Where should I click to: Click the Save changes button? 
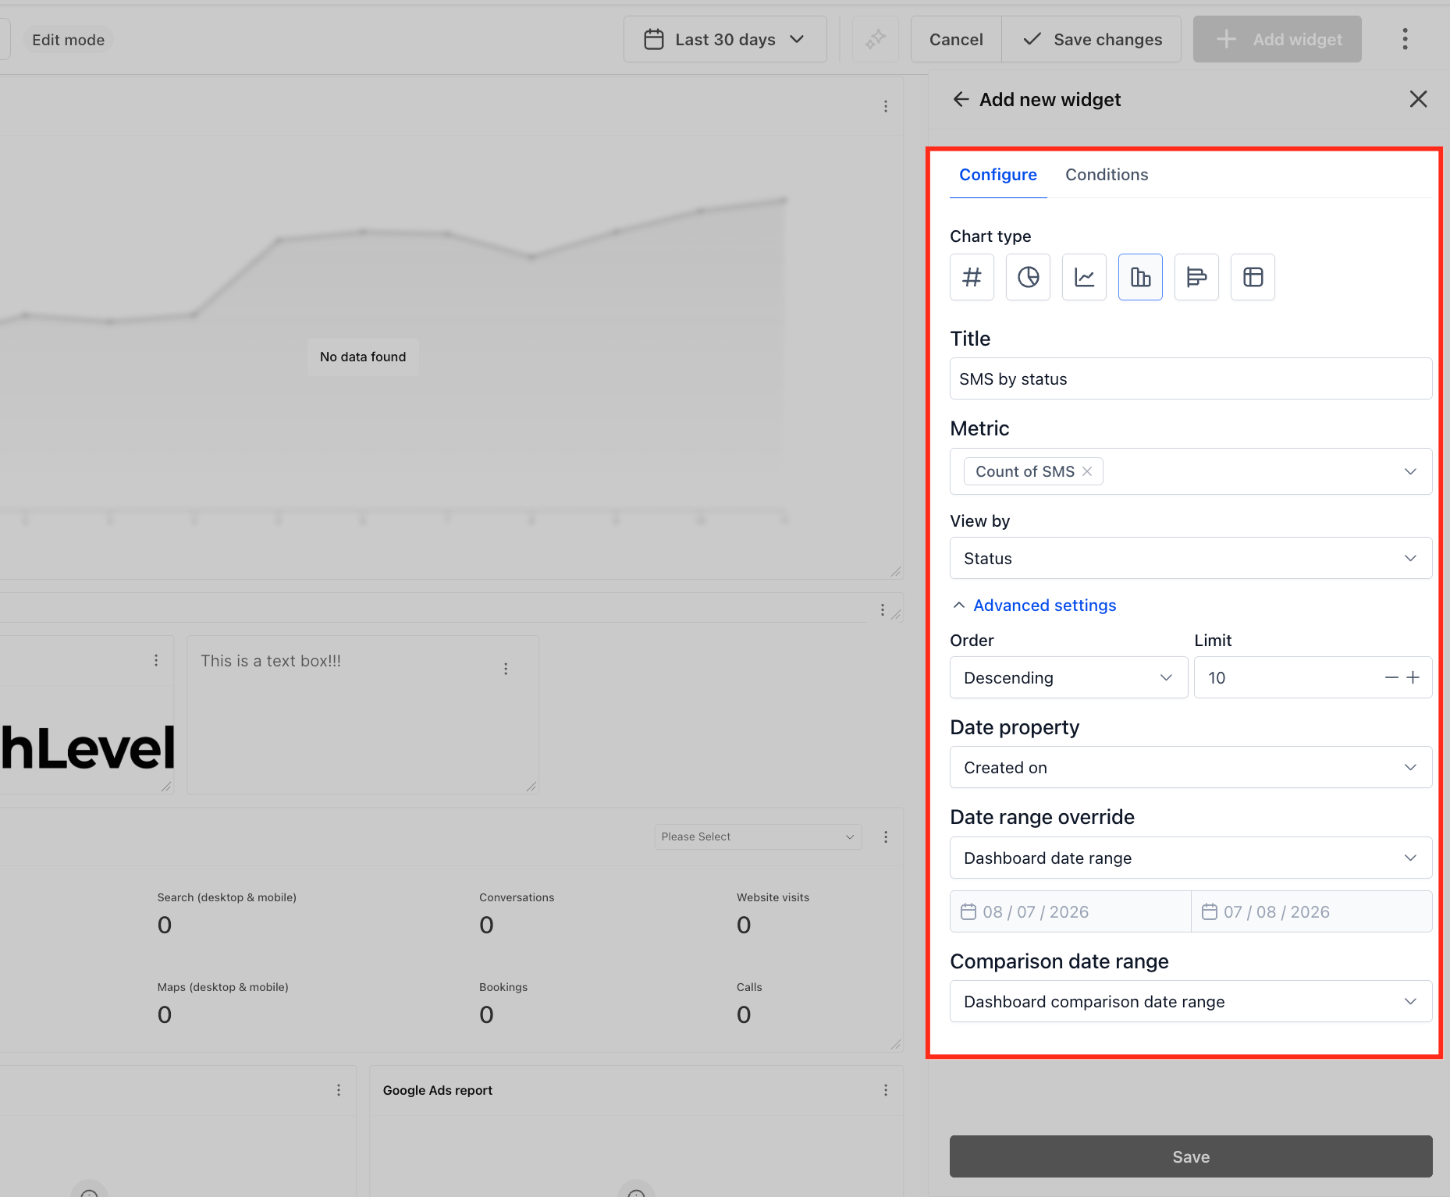(1092, 39)
